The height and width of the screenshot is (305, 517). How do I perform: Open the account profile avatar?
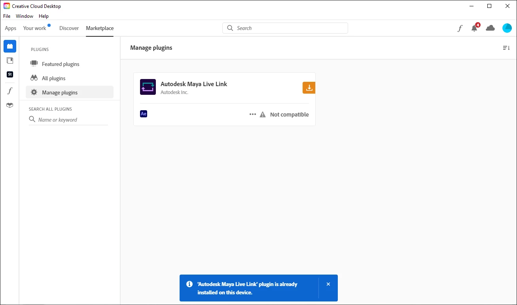tap(507, 28)
